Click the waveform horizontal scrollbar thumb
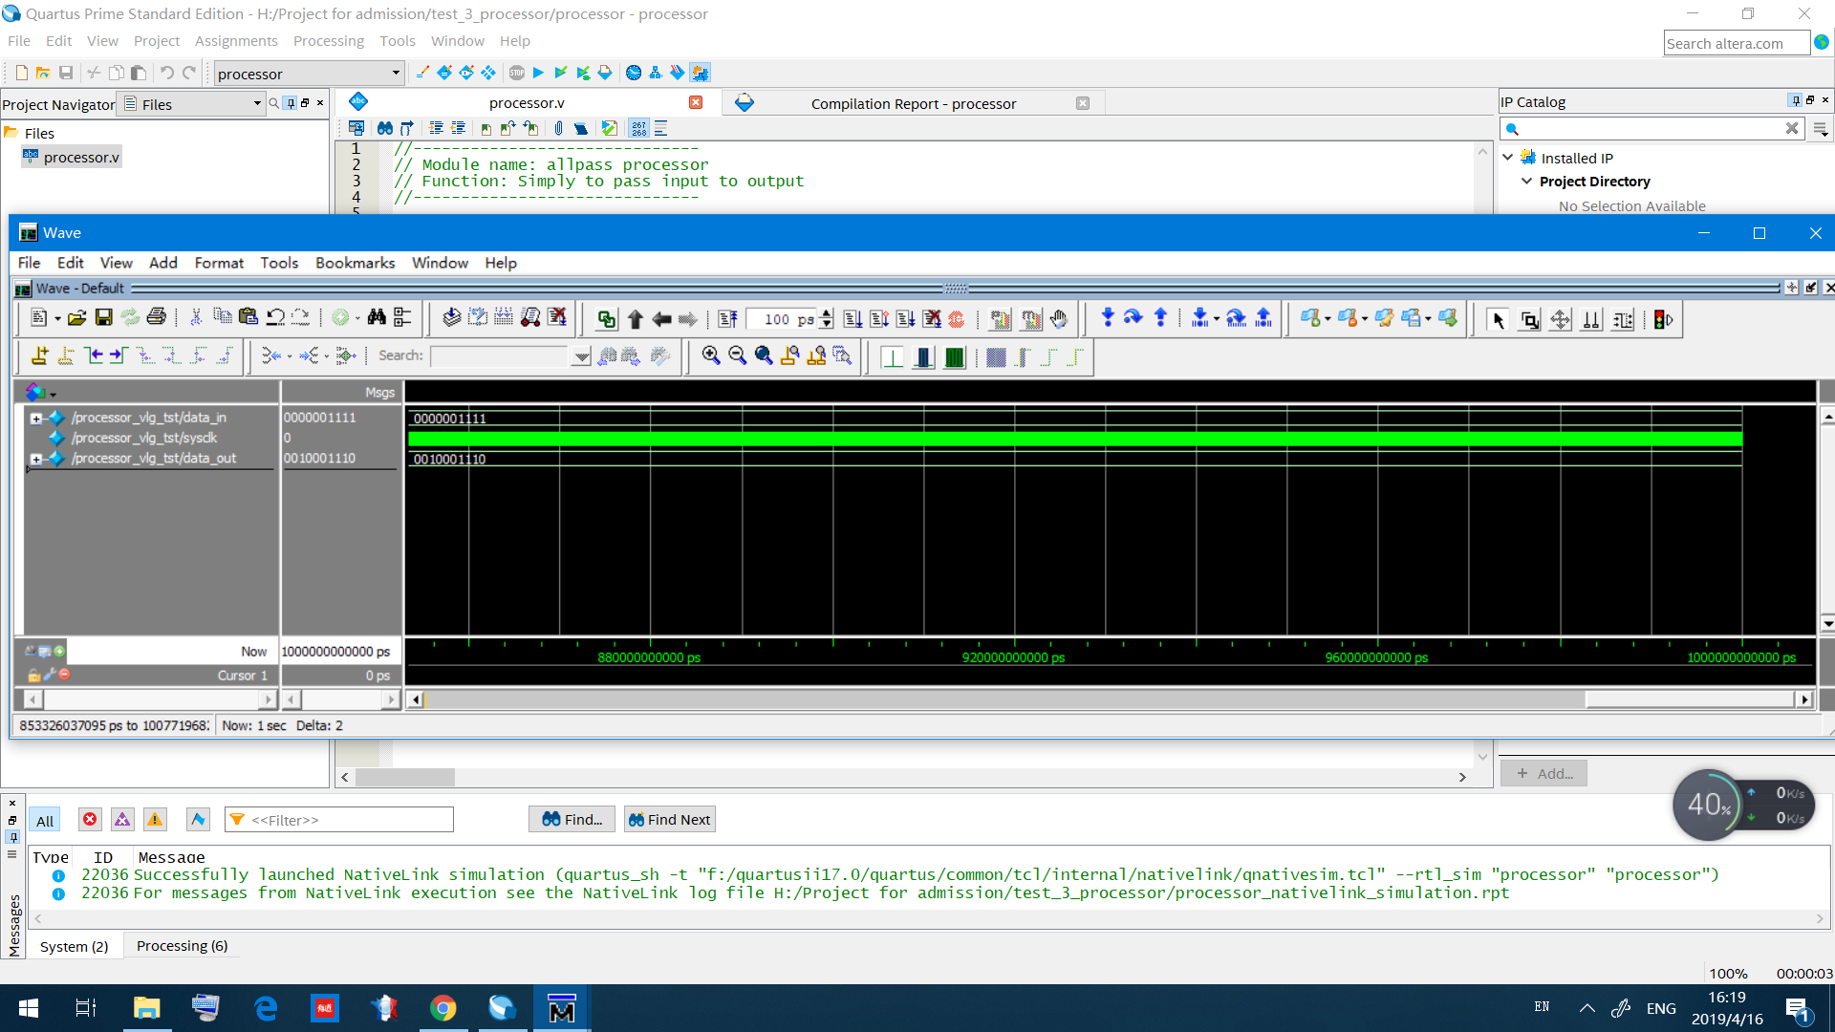 coord(1689,699)
